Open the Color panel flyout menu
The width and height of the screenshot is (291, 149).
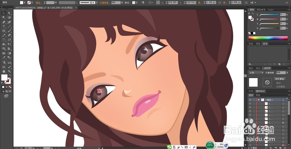(289, 10)
